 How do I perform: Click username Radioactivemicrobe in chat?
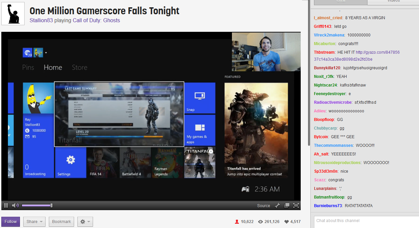(333, 102)
